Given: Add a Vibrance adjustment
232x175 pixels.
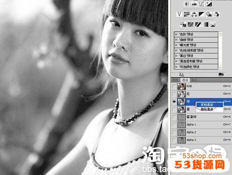Looking at the screenshot, I should tap(179, 14).
